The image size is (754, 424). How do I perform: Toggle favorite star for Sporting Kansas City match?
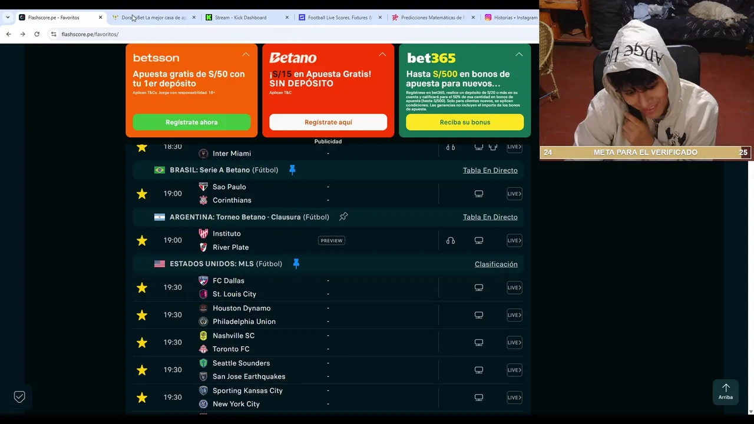pyautogui.click(x=142, y=397)
